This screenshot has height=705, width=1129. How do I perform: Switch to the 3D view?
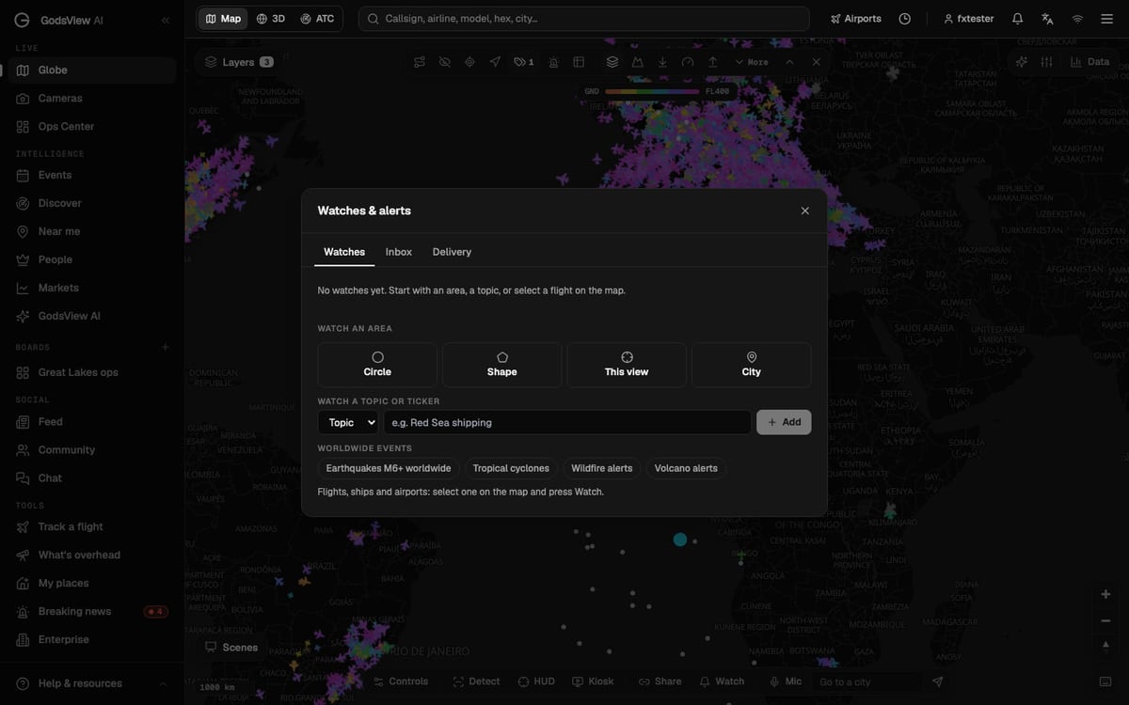click(x=271, y=19)
